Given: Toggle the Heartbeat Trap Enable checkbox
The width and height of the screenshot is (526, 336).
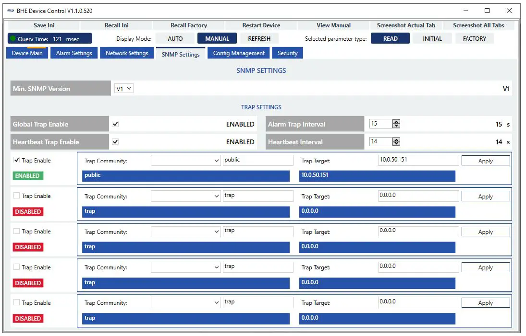Looking at the screenshot, I should 115,142.
